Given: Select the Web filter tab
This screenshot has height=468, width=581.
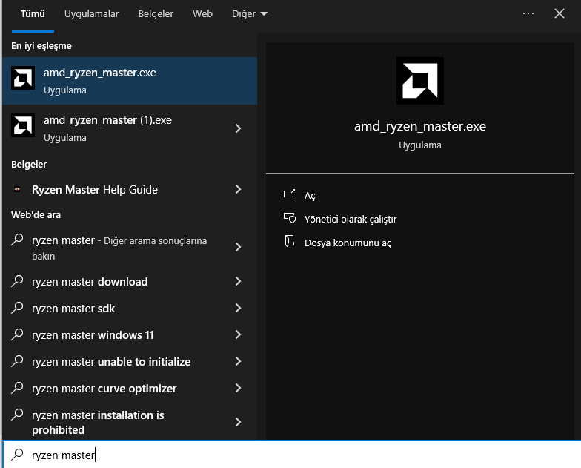Looking at the screenshot, I should coord(202,14).
